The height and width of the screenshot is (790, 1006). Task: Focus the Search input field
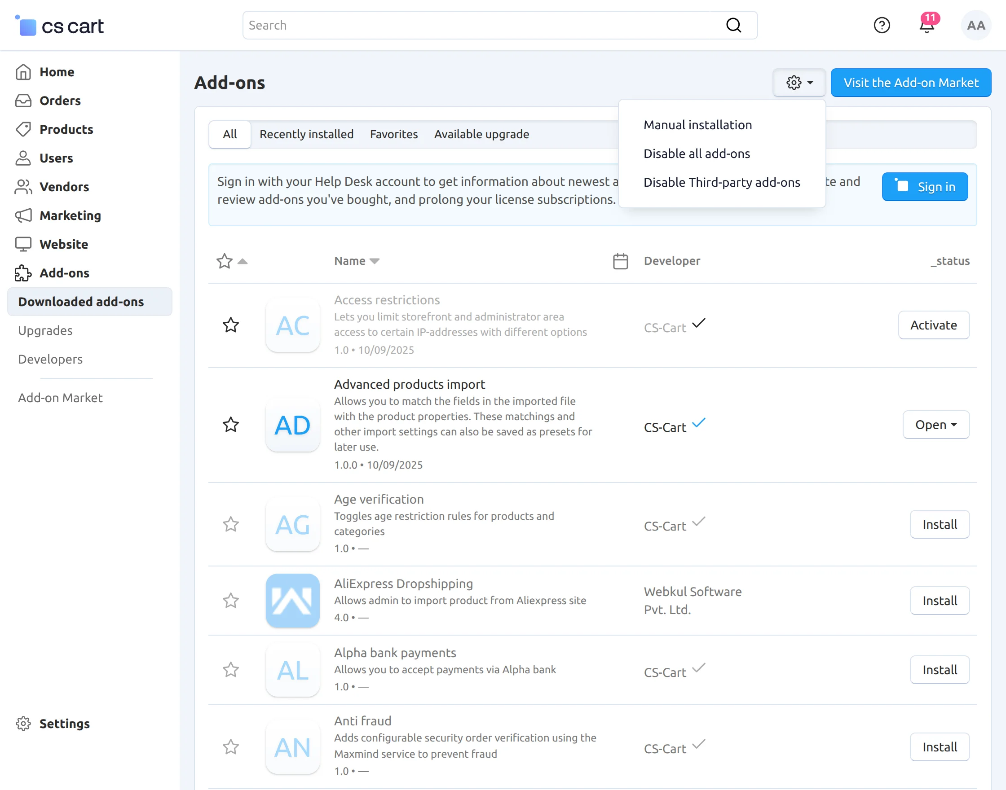pos(481,26)
